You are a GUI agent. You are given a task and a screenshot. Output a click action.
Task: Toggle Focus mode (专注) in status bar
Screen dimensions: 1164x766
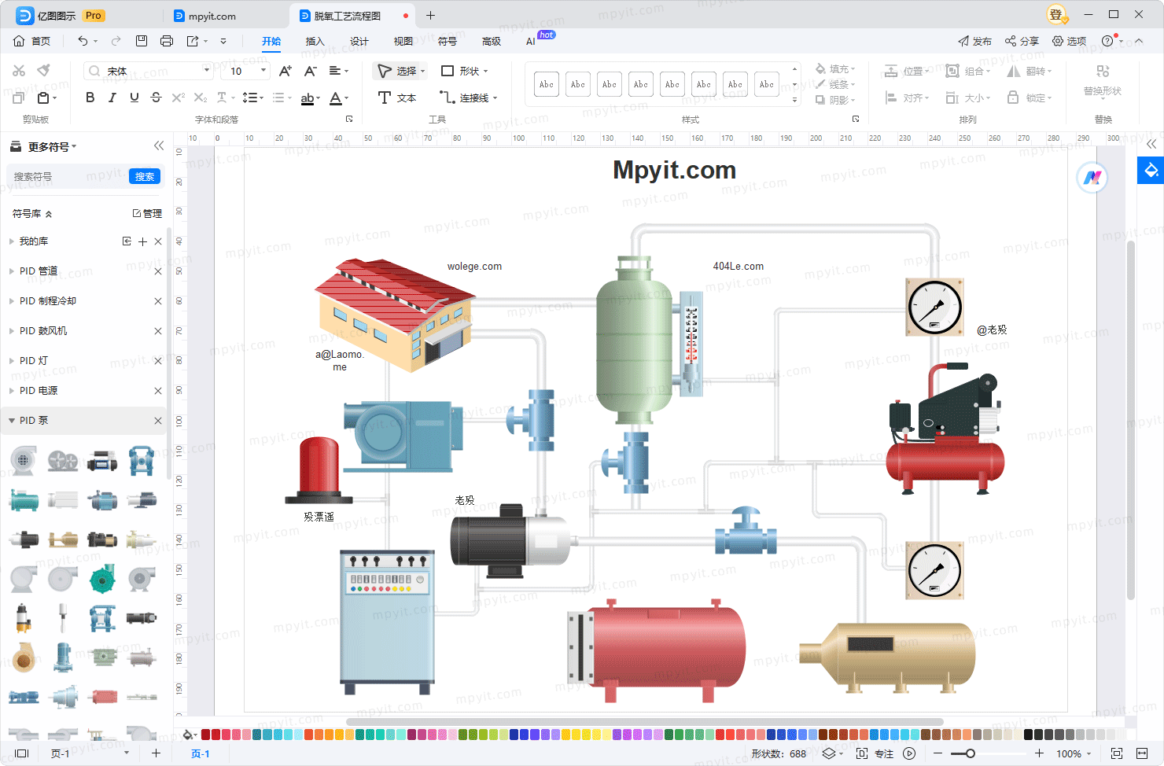point(875,753)
